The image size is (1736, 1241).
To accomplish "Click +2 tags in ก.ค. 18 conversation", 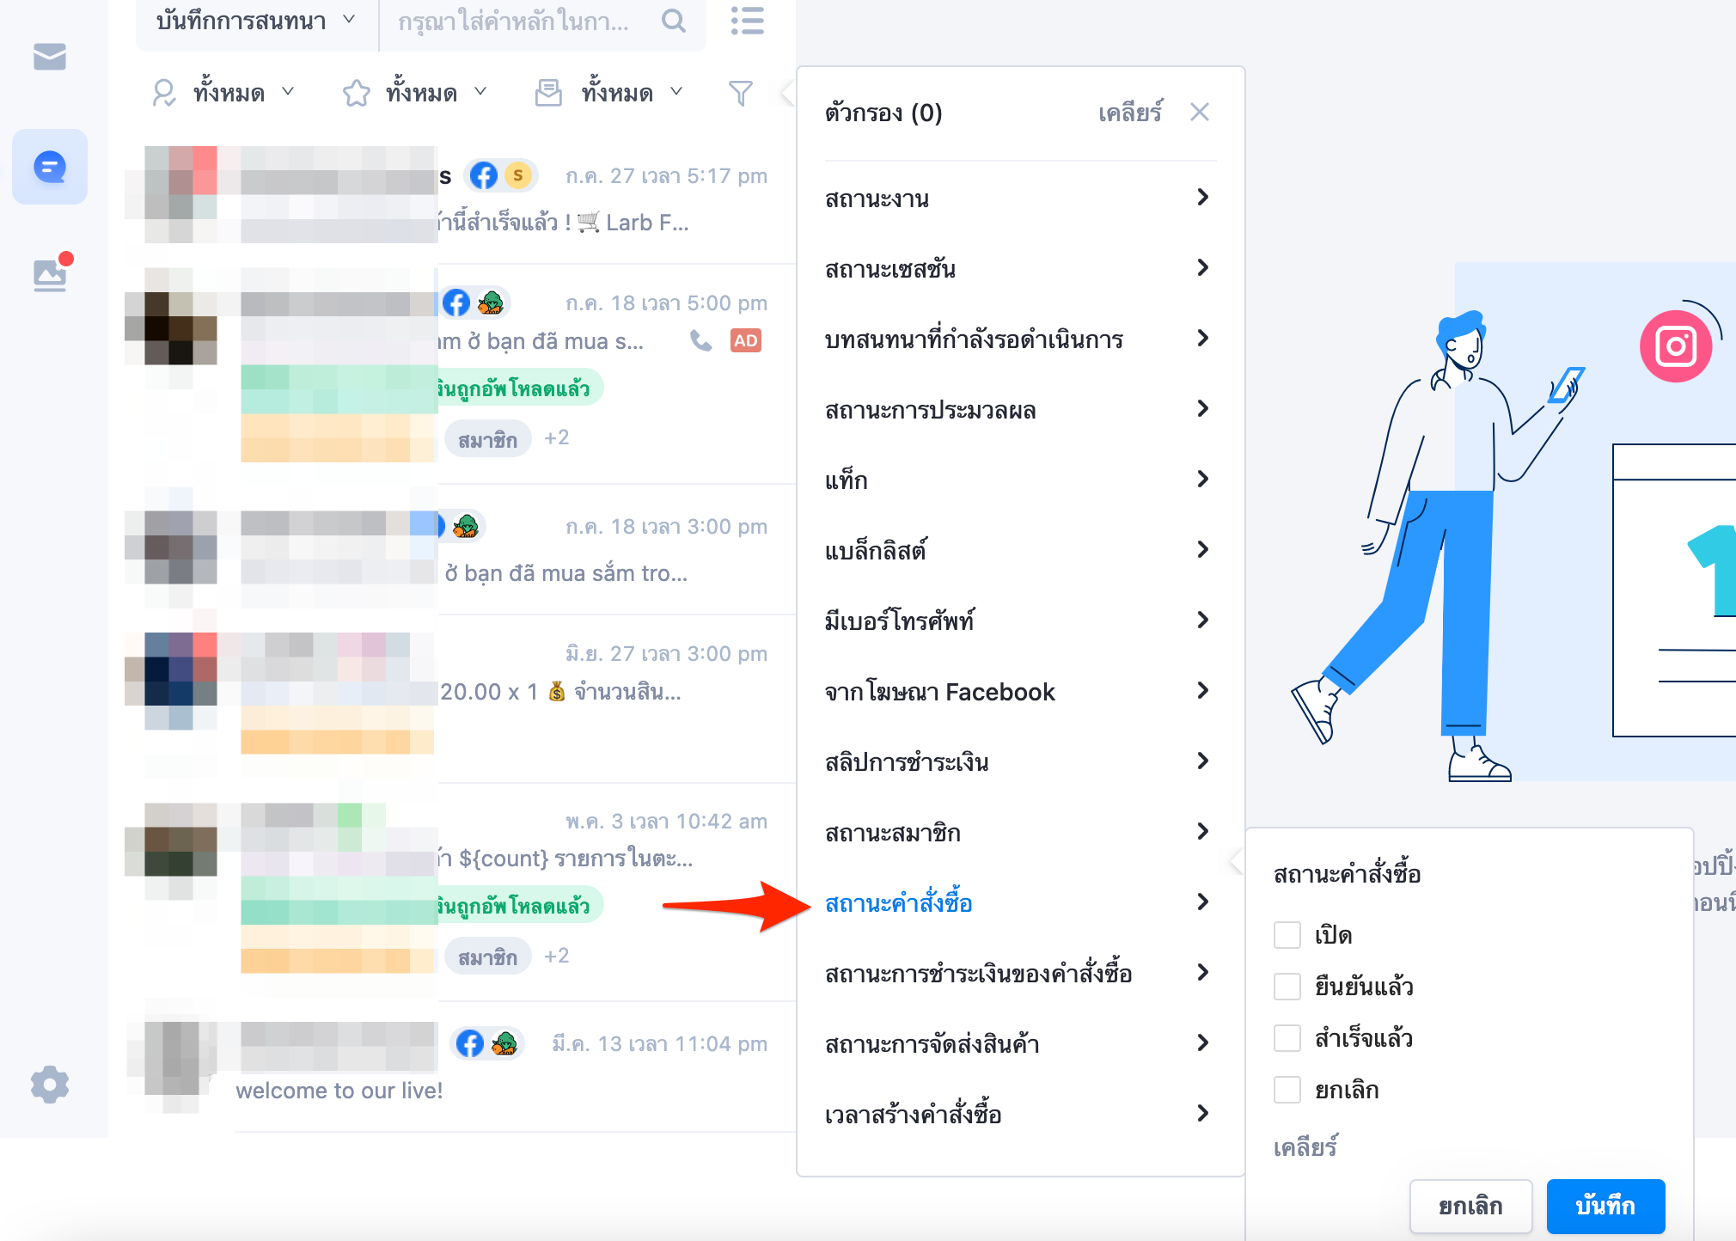I will (557, 438).
